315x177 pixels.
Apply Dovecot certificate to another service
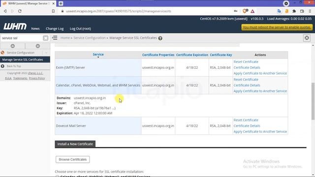[x=260, y=132]
